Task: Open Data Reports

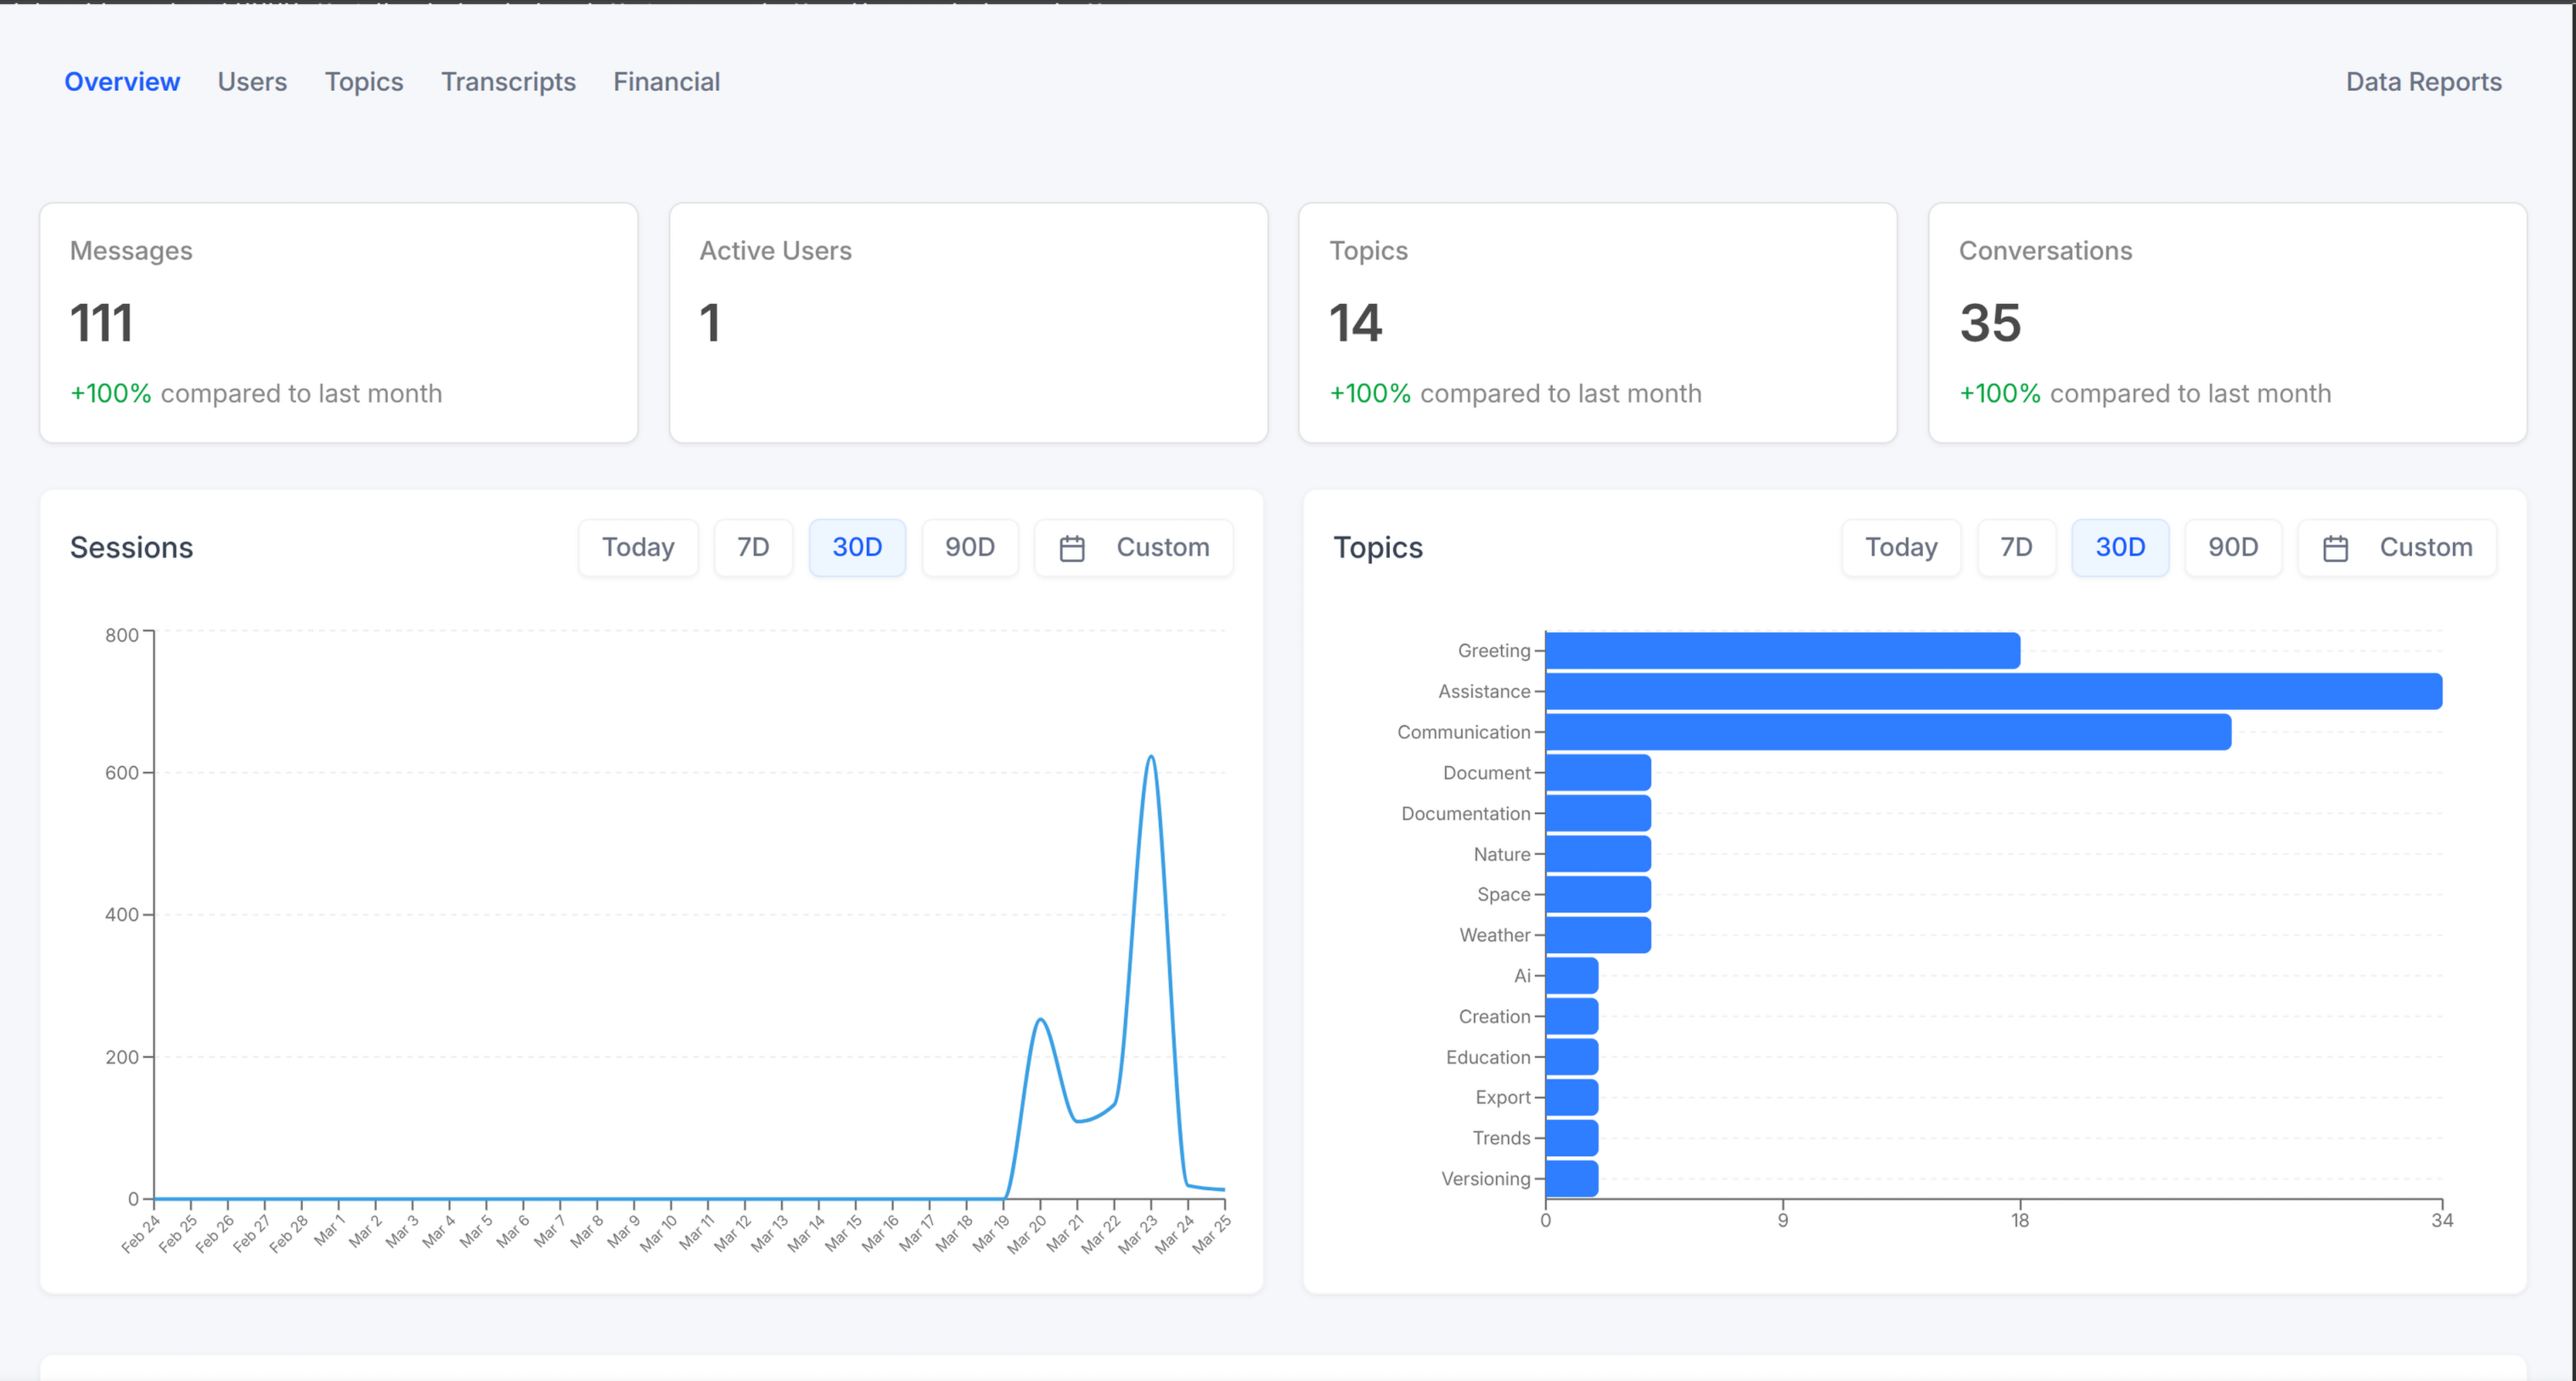Action: coord(2423,82)
